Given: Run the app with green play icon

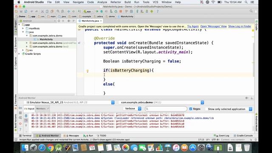Looking at the screenshot, I should [97, 11].
